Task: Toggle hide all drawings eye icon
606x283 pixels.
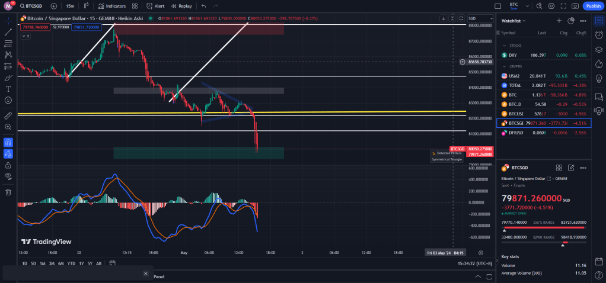Action: pyautogui.click(x=8, y=176)
